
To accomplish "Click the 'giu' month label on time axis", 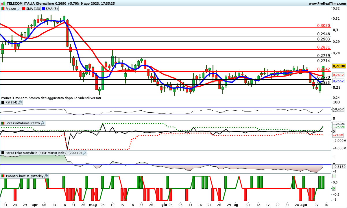I will (x=164, y=205).
